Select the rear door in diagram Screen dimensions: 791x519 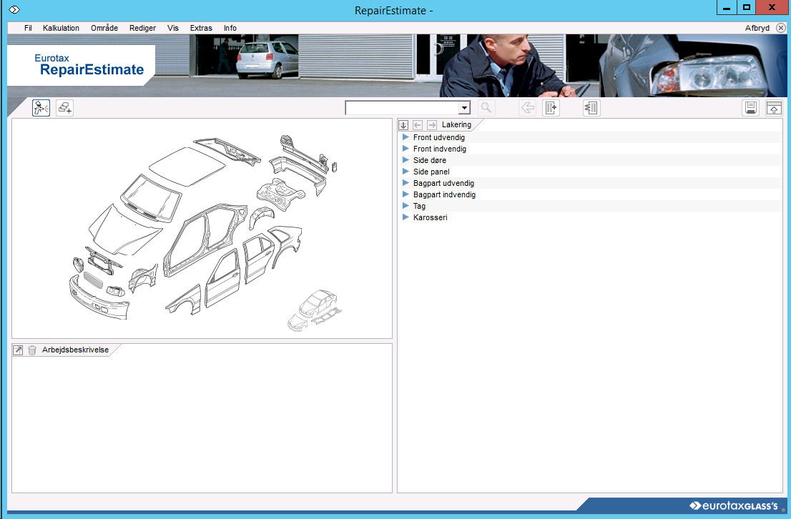(x=259, y=258)
